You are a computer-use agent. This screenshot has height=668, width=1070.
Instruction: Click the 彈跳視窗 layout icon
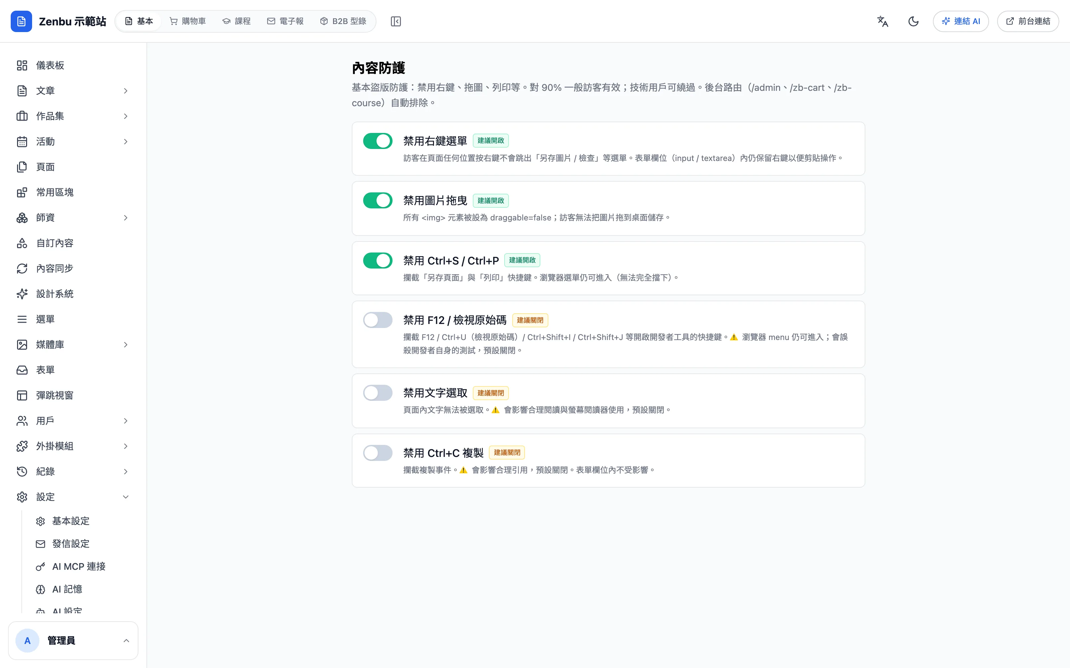point(22,395)
